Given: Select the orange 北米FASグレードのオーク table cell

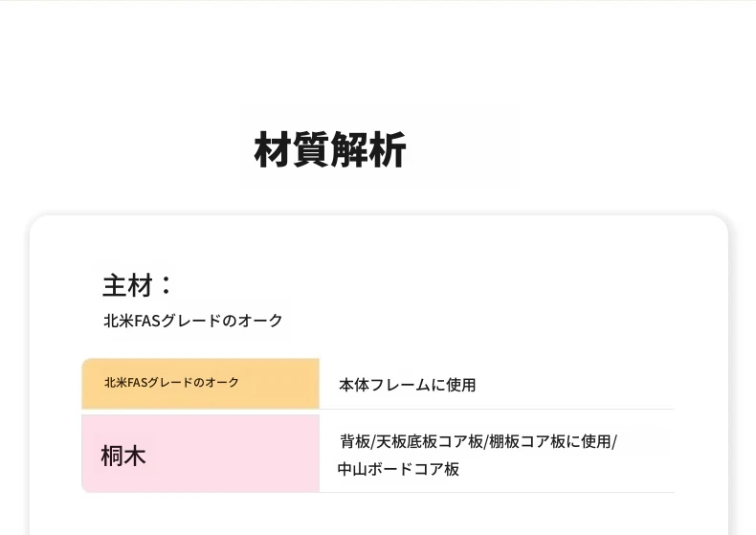Looking at the screenshot, I should pos(201,384).
